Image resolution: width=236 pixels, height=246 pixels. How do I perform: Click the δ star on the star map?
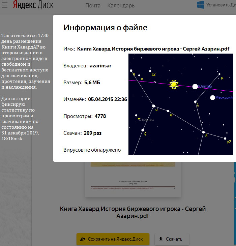[x=203, y=132]
